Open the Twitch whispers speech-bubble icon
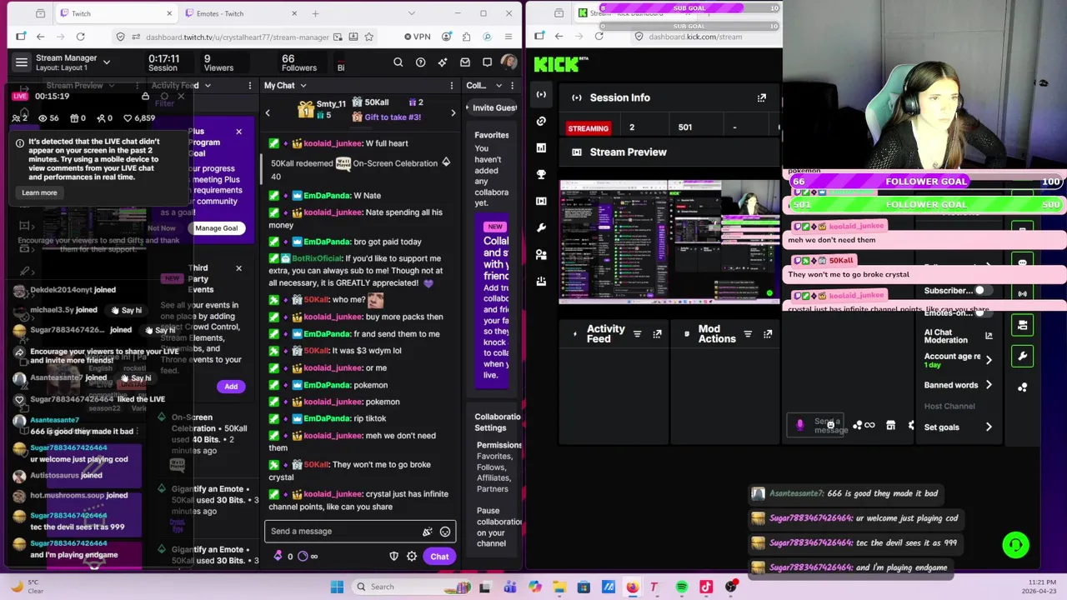The image size is (1067, 600). [487, 62]
